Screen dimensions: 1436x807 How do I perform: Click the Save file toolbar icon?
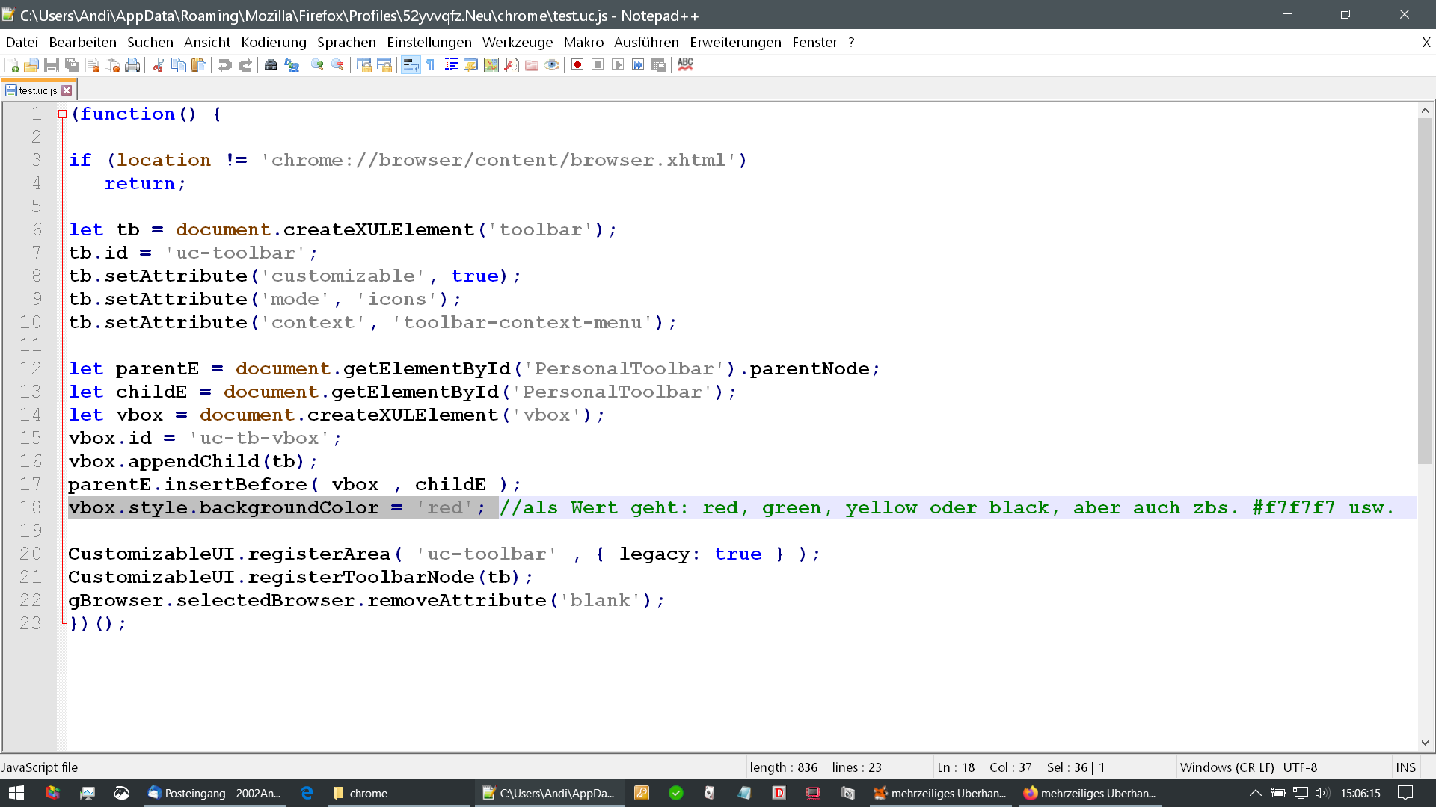[x=52, y=65]
